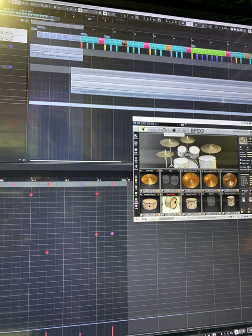Click the kick preview thumbnail in BFD2 inspector
This screenshot has height=336, width=252.
[243, 141]
